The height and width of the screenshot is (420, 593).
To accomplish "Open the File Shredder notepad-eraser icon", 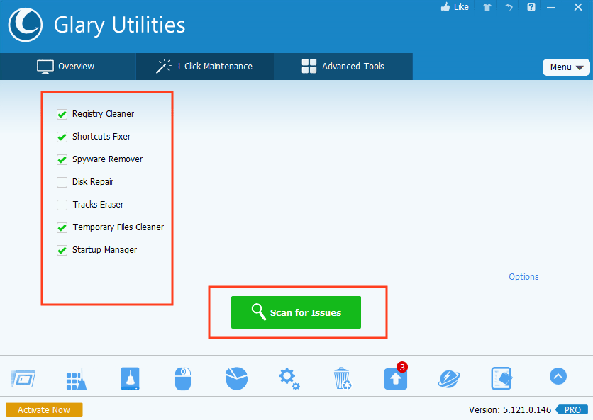I will (x=501, y=378).
